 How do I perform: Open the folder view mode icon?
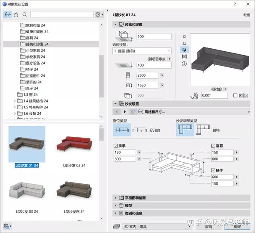[x=7, y=14]
